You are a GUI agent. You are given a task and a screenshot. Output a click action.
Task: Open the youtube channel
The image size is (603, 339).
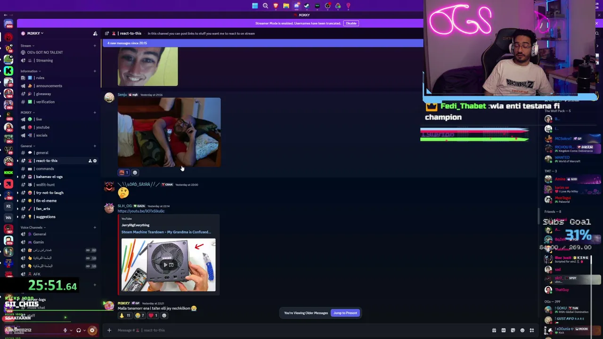click(x=59, y=127)
